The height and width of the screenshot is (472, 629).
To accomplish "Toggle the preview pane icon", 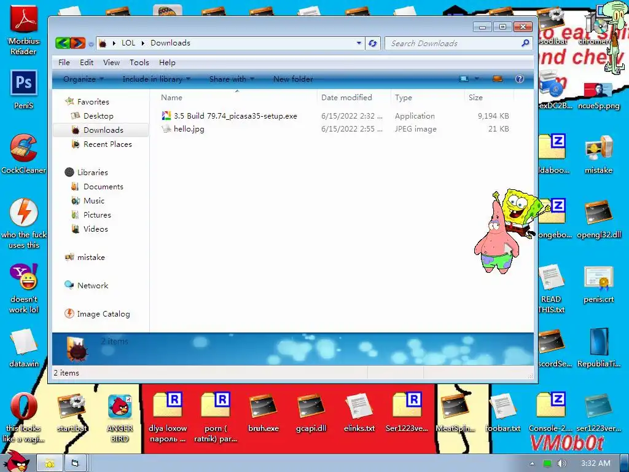I will pyautogui.click(x=498, y=79).
